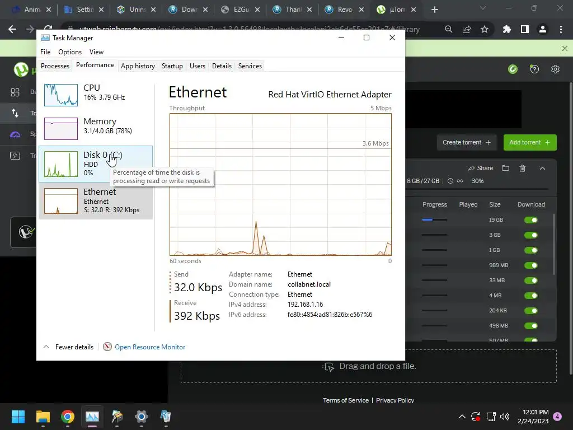The height and width of the screenshot is (430, 573).
Task: Open Chrome from taskbar
Action: (68, 417)
